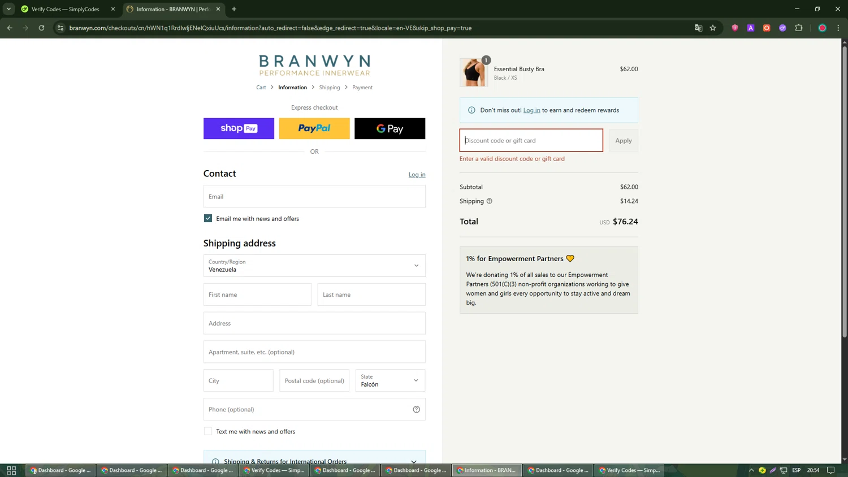This screenshot has width=848, height=477.
Task: Click the Shipping info question mark icon
Action: (490, 201)
